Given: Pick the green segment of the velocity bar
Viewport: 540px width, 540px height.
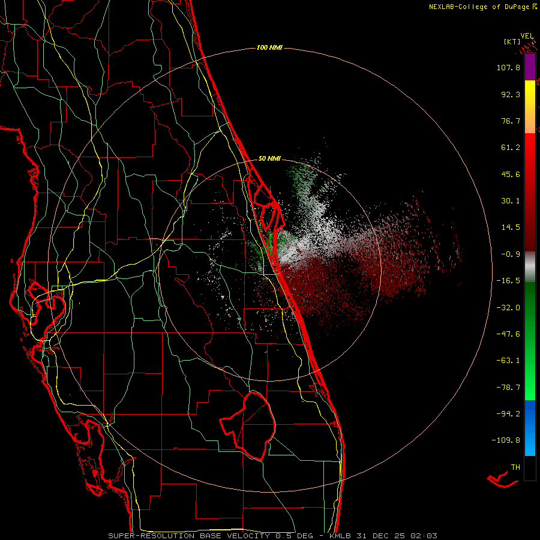Looking at the screenshot, I should point(530,341).
